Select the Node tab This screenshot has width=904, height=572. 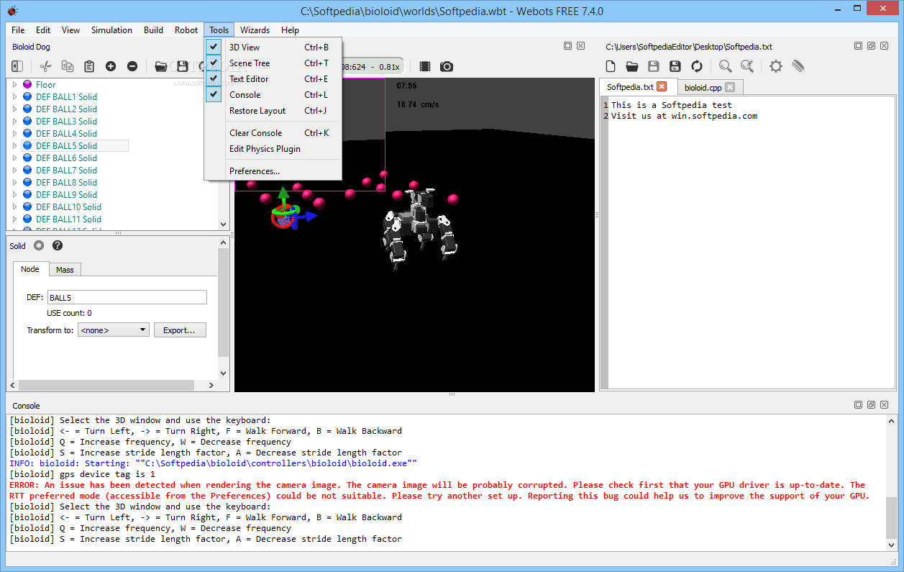point(30,269)
